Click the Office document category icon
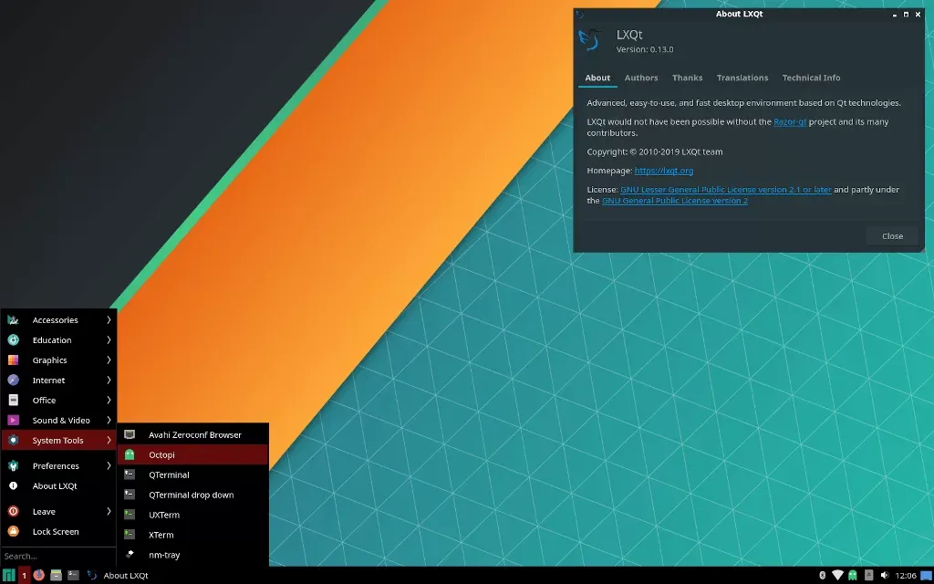This screenshot has width=934, height=584. (x=13, y=400)
